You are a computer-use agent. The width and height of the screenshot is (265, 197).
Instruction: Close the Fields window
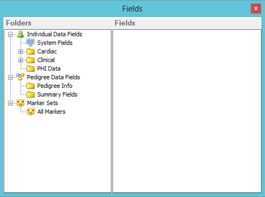point(256,9)
